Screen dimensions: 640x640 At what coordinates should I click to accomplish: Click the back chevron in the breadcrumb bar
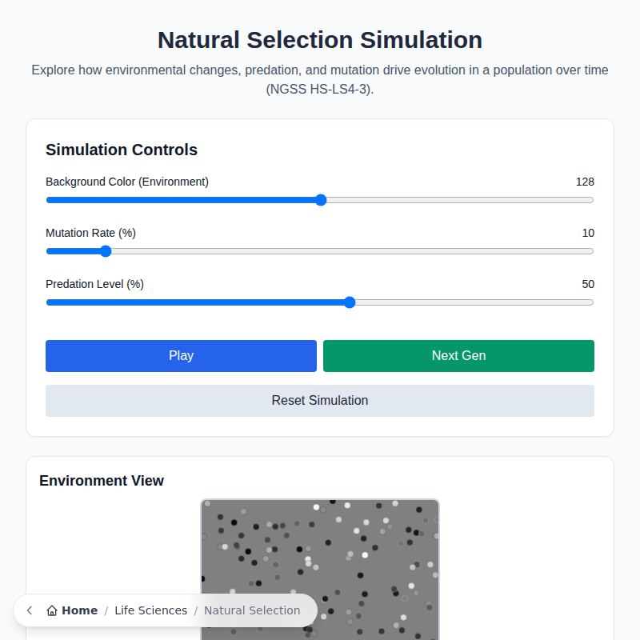point(29,610)
